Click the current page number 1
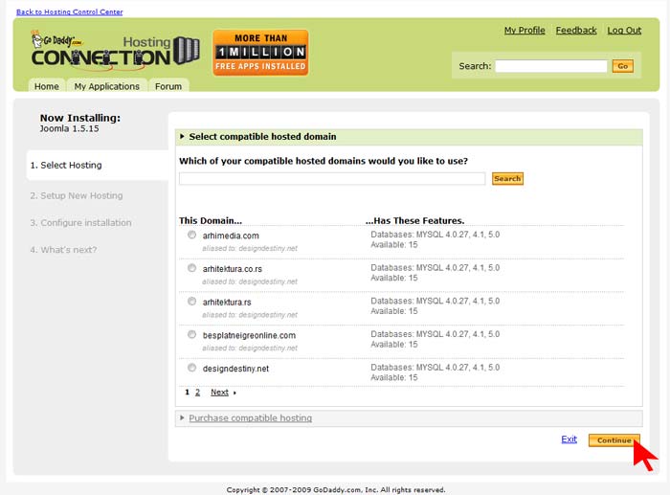 (188, 392)
